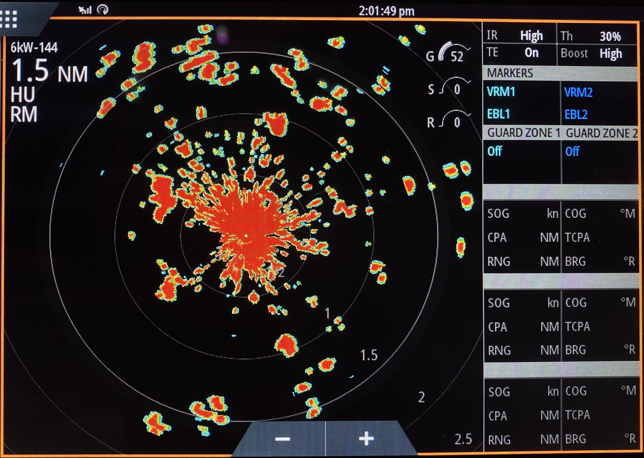Open the home grid menu icon

point(9,19)
